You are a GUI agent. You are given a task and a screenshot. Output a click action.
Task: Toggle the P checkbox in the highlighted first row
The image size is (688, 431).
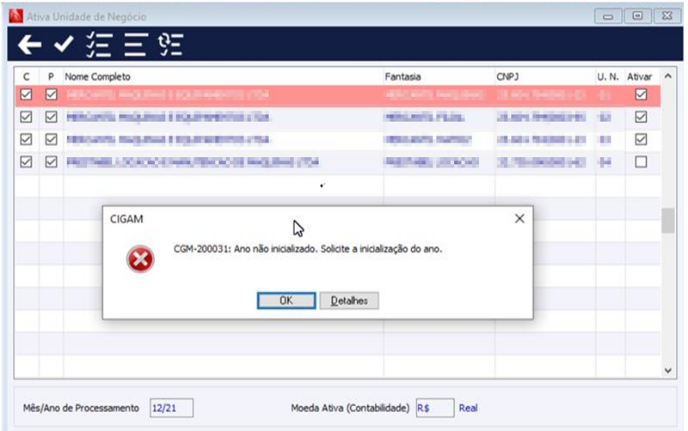pyautogui.click(x=52, y=94)
